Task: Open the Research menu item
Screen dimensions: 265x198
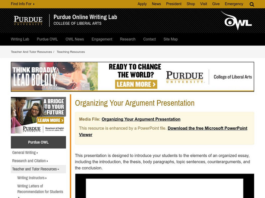Action: pyautogui.click(x=128, y=39)
